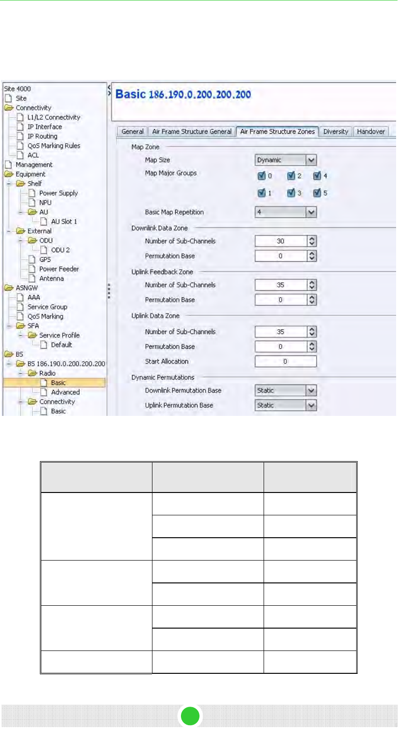
Task: Select Power Feeder node
Action: [x=59, y=269]
